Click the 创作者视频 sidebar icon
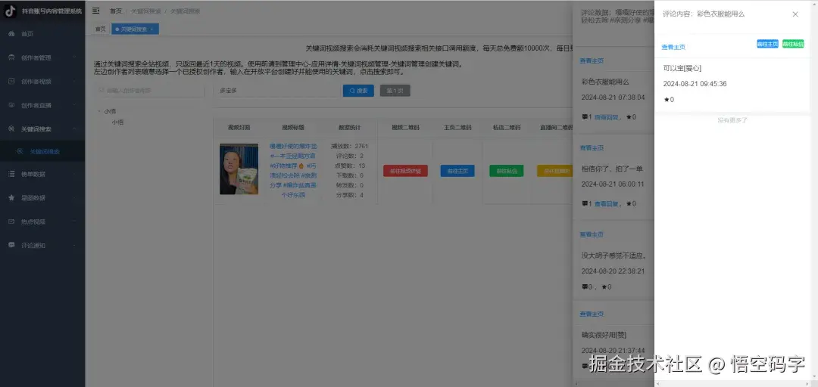The width and height of the screenshot is (818, 387). (11, 81)
